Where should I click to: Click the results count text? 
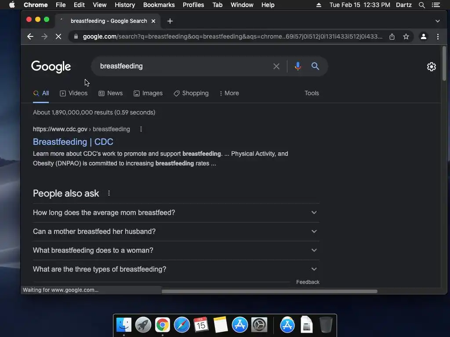[94, 112]
